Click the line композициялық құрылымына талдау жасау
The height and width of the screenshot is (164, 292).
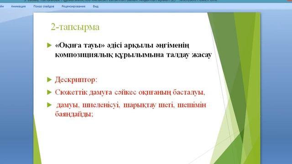pyautogui.click(x=133, y=55)
